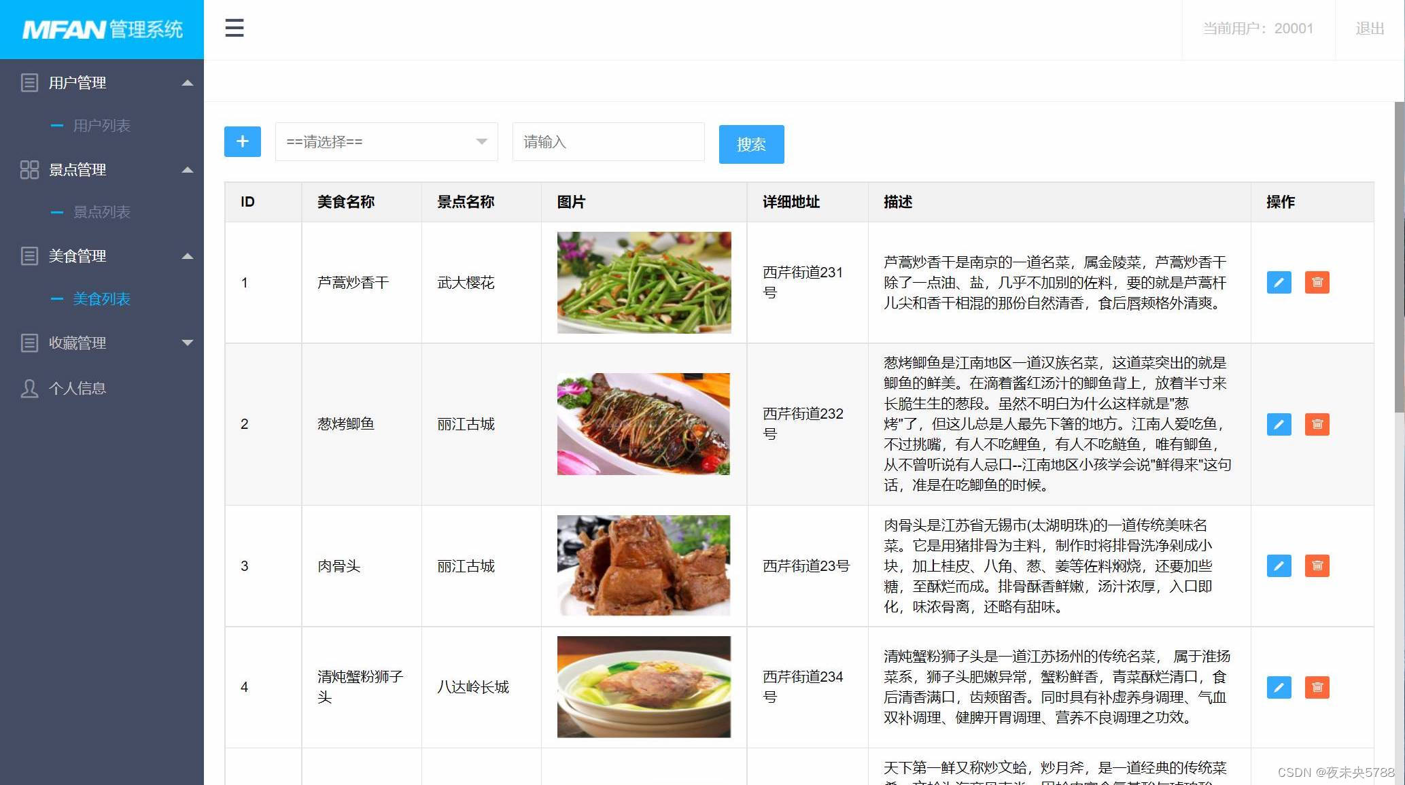Image resolution: width=1405 pixels, height=785 pixels.
Task: Edit the 肉骨头 row with pencil icon
Action: pos(1279,565)
